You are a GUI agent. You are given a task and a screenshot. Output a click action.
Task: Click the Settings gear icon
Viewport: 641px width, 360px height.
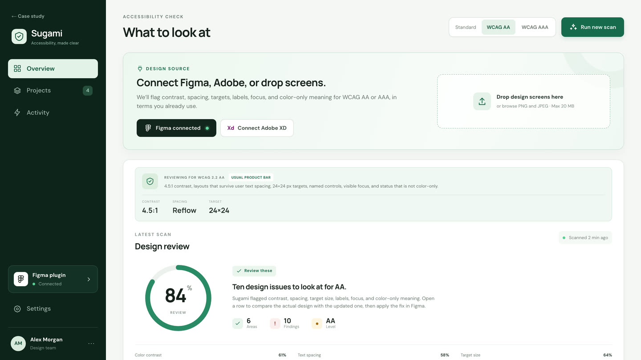click(x=17, y=309)
